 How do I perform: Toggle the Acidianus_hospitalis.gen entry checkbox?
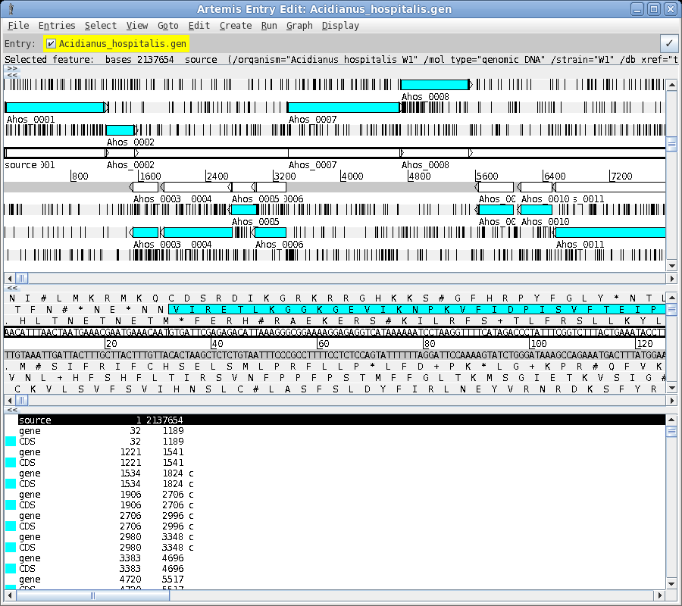pos(51,43)
